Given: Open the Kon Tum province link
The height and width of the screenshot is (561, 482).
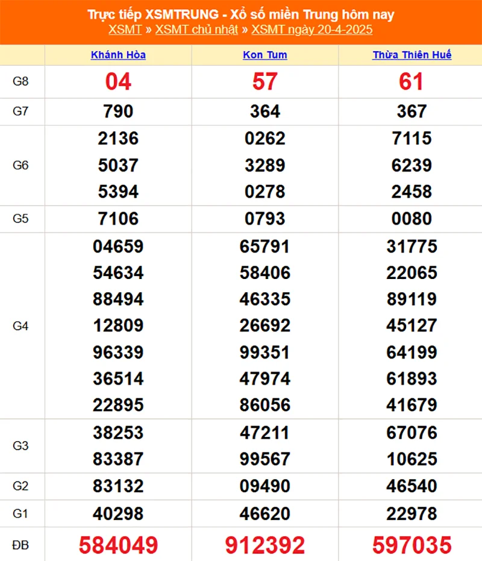Looking at the screenshot, I should (x=264, y=55).
